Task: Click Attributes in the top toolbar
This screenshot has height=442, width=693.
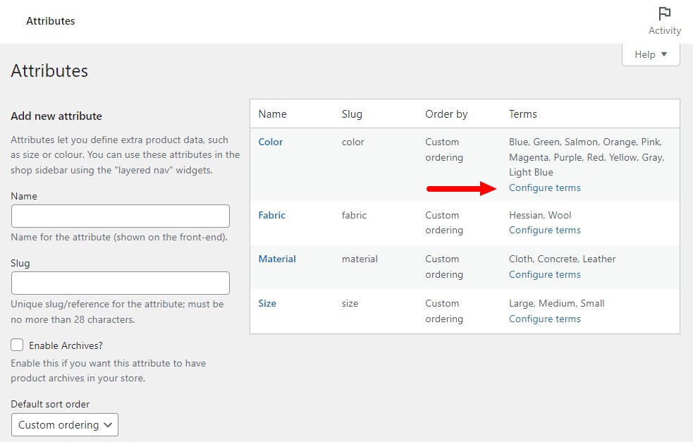Action: click(x=51, y=21)
